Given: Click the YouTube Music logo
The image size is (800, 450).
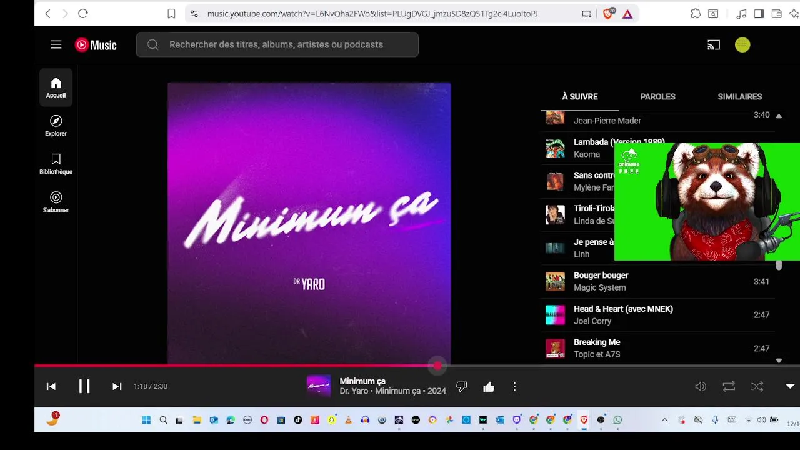Looking at the screenshot, I should [x=96, y=45].
